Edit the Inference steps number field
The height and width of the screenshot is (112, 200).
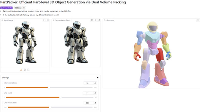pos(89,83)
